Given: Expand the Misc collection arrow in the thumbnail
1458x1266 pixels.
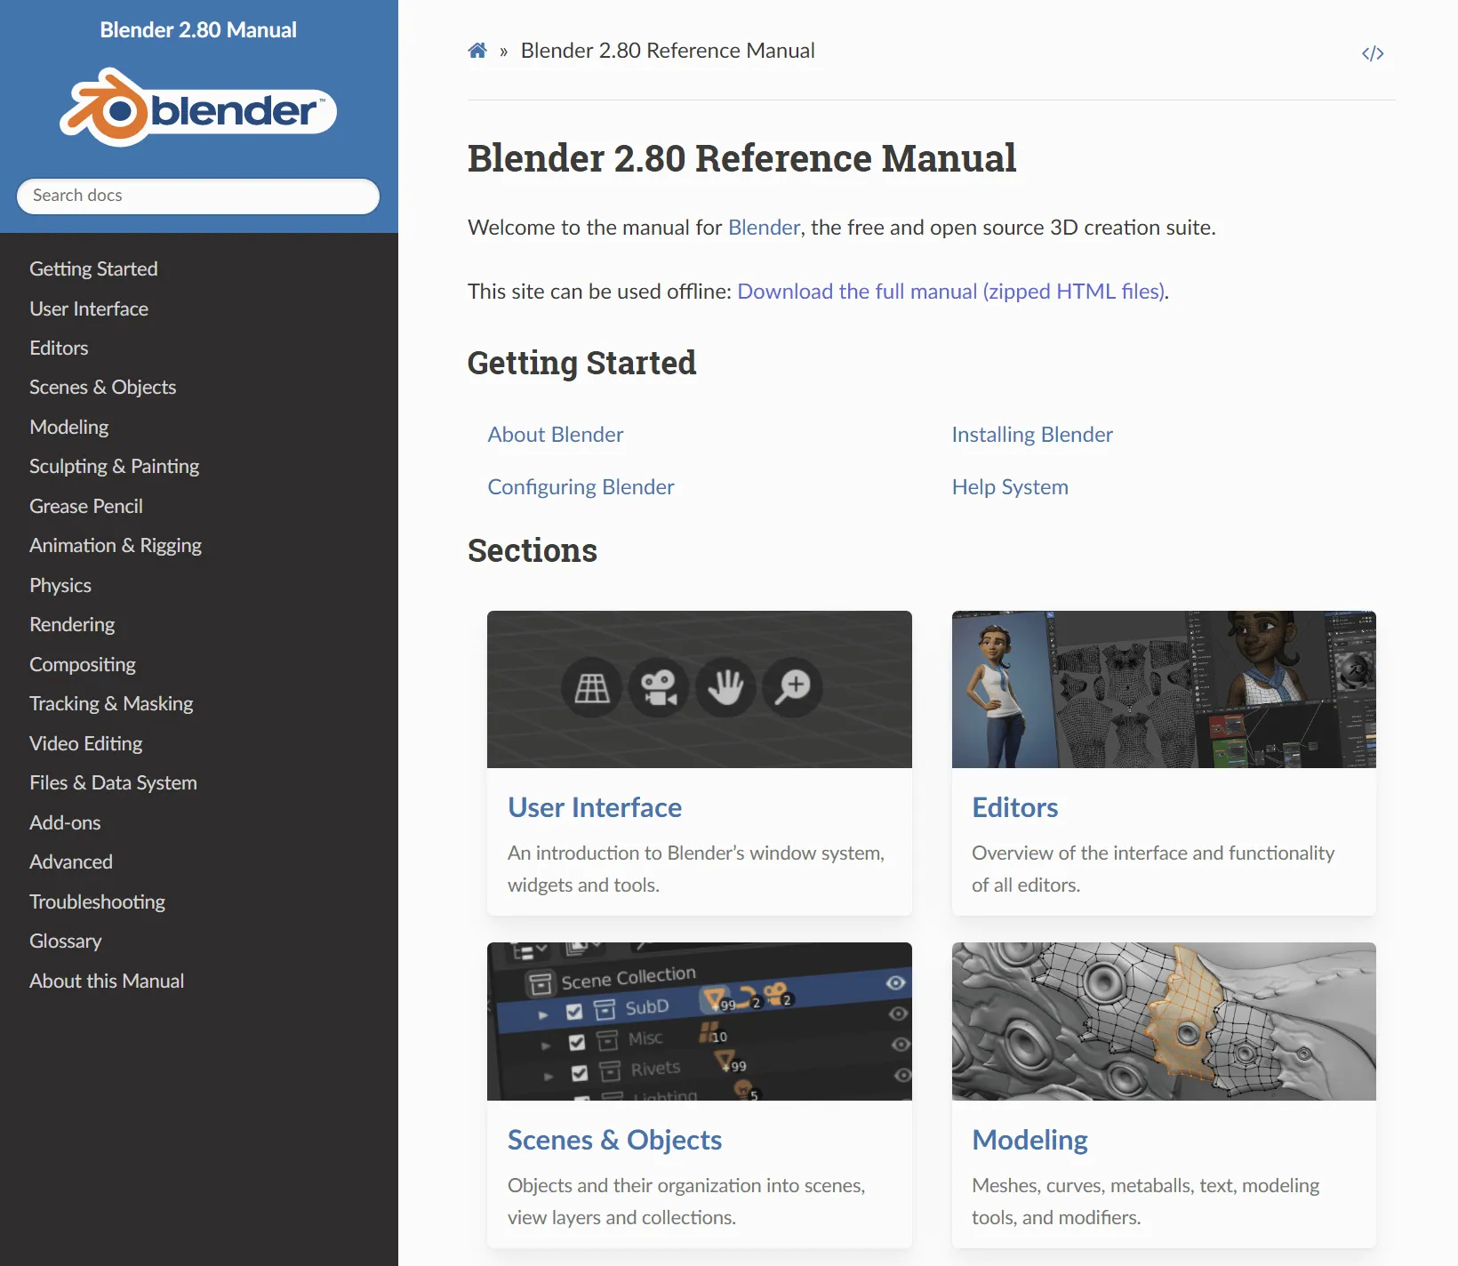Looking at the screenshot, I should click(546, 1046).
